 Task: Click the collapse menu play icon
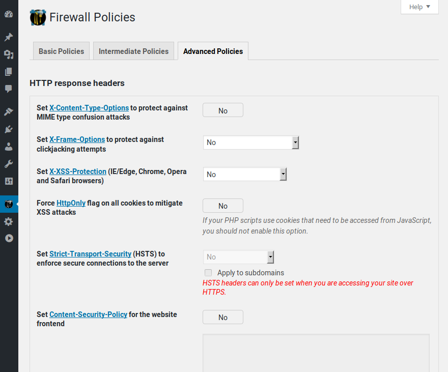pyautogui.click(x=9, y=238)
